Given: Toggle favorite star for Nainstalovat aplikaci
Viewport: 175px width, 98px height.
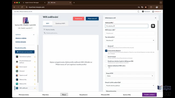Looking at the screenshot, I should (35, 57).
